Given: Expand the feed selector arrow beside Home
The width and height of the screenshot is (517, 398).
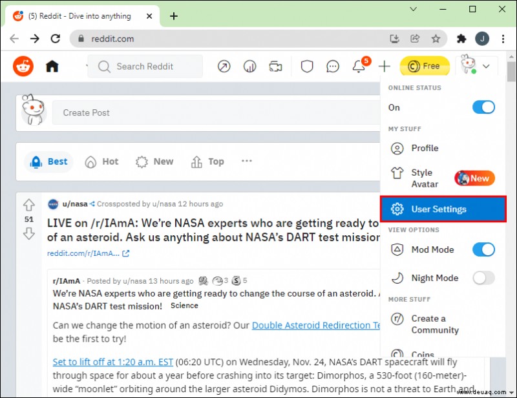Looking at the screenshot, I should click(87, 66).
